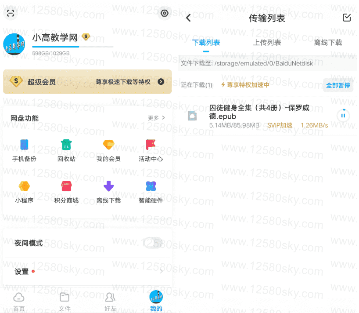
Task: Switch to the 上传列表 tab
Action: (267, 43)
